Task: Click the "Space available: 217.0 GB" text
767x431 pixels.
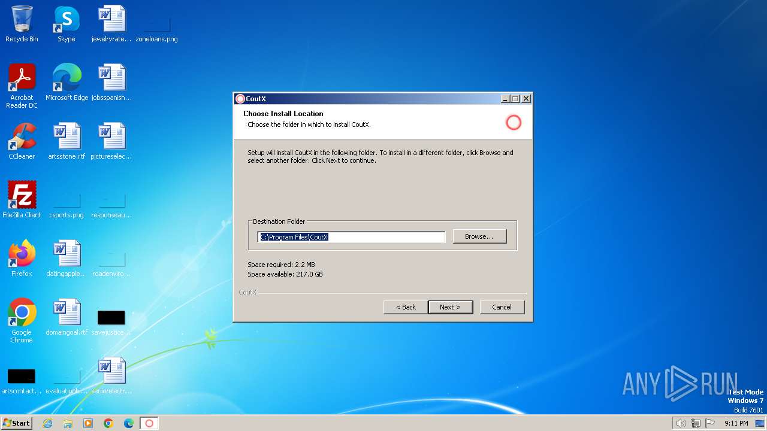Action: click(x=285, y=274)
